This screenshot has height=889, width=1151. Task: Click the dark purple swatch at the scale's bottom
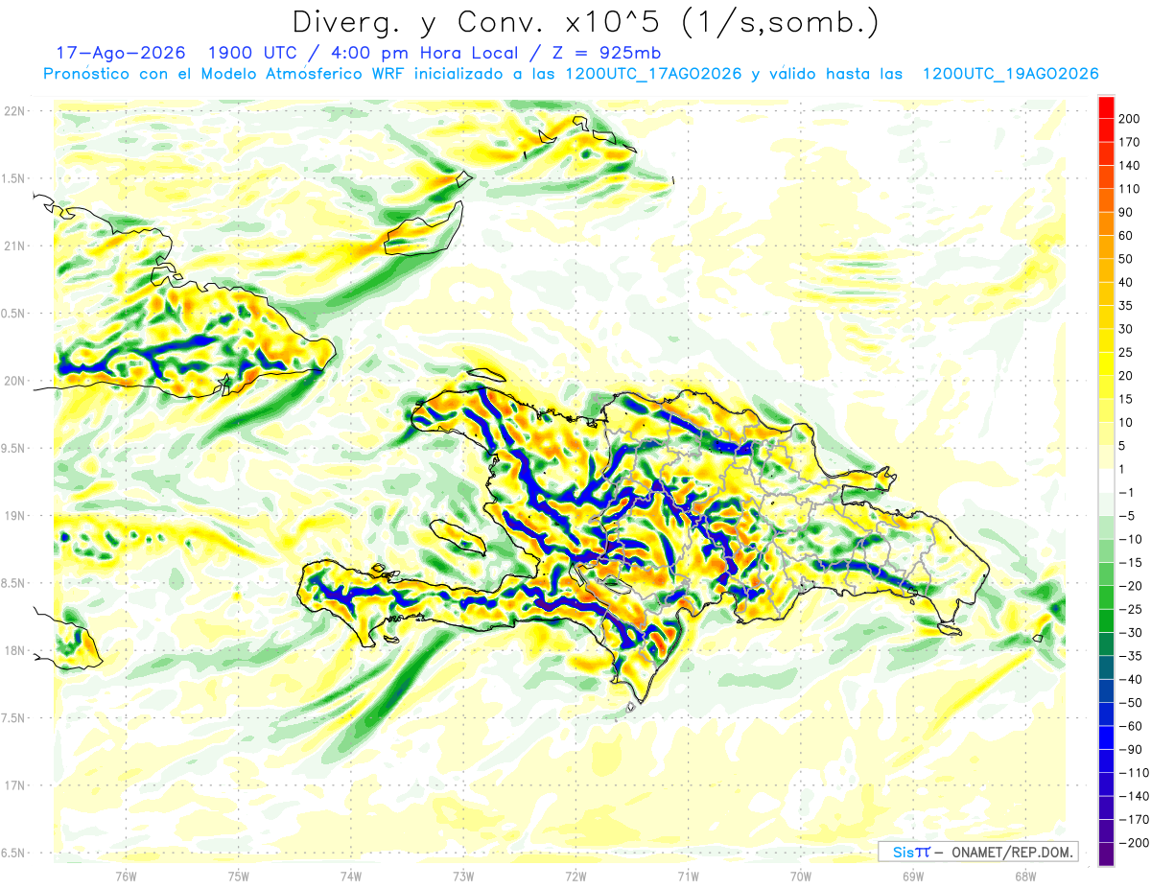pos(1106,854)
